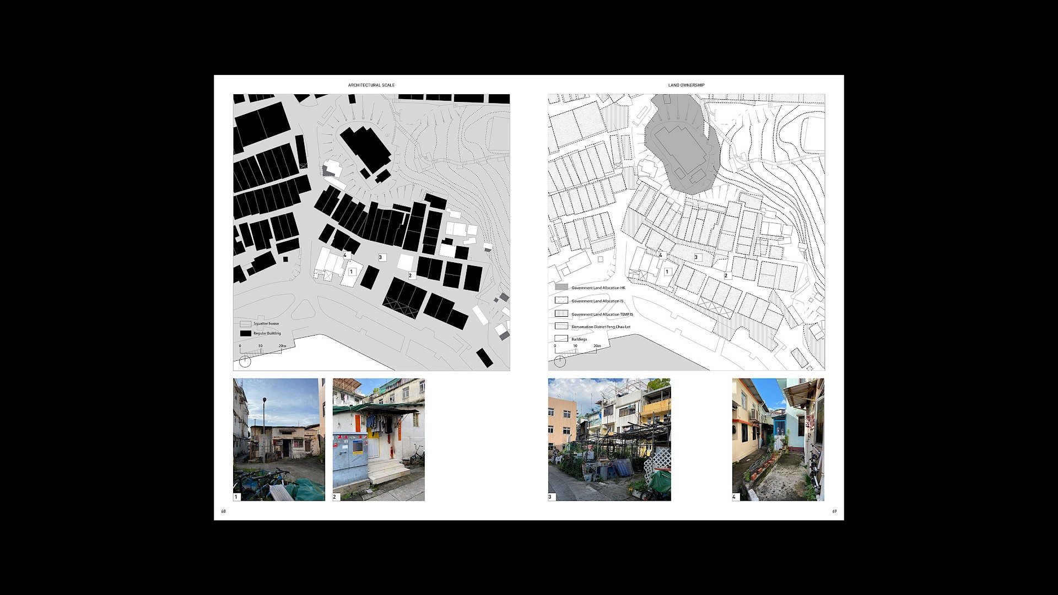This screenshot has width=1058, height=595.
Task: Click marker 1 on Architectural Scale map
Action: (x=351, y=272)
